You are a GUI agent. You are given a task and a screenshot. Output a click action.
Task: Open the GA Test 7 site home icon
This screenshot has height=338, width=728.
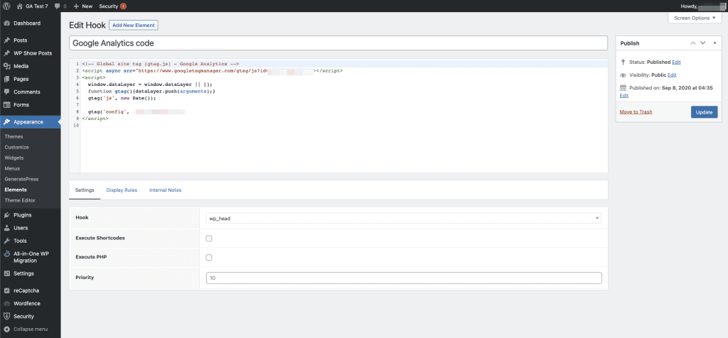pyautogui.click(x=19, y=6)
